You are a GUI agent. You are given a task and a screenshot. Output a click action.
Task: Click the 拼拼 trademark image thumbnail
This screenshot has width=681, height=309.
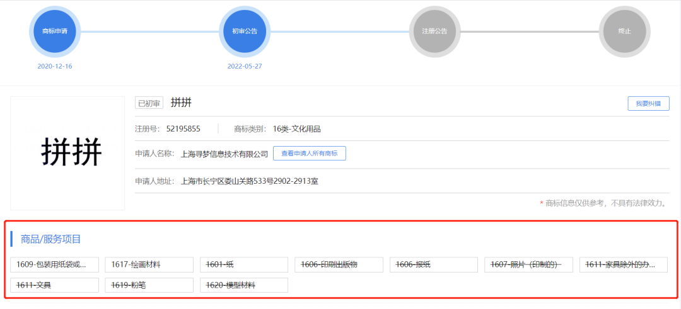67,153
